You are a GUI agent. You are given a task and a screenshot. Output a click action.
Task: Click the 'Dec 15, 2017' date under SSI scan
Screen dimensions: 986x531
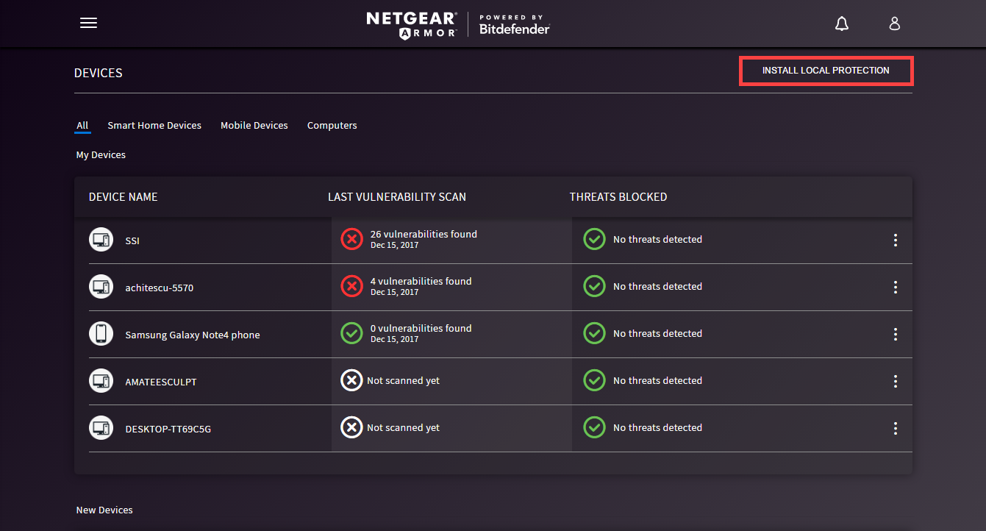(x=394, y=245)
